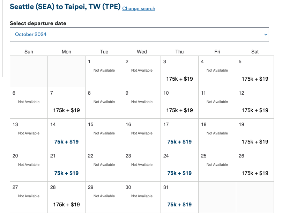Click October 25 Not Available cell
The width and height of the screenshot is (282, 220).
click(217, 165)
